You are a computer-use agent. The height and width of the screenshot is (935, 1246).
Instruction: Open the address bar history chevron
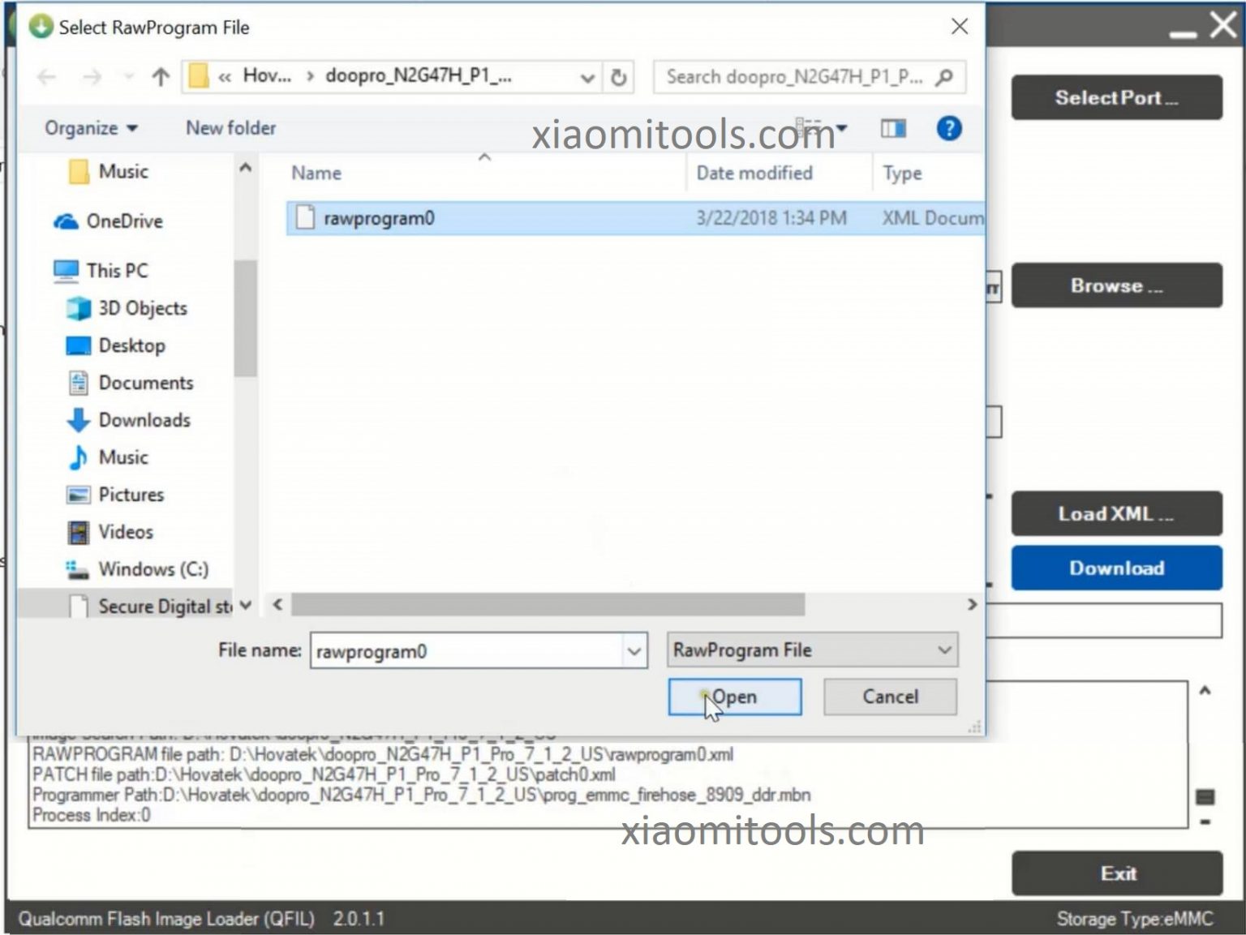586,77
